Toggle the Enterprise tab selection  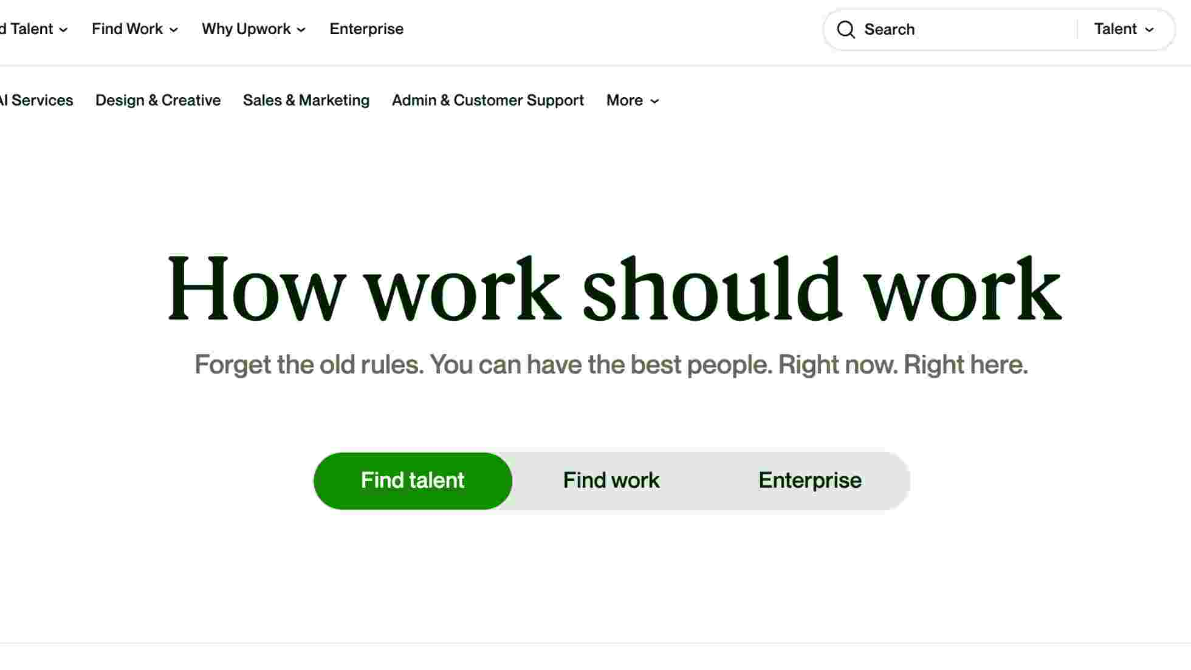[x=810, y=480]
